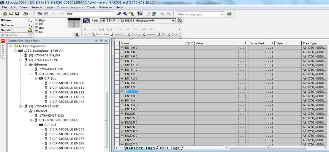Viewport: 329px width, 152px height.
Task: Open the communication Path dropdown
Action: 173,21
